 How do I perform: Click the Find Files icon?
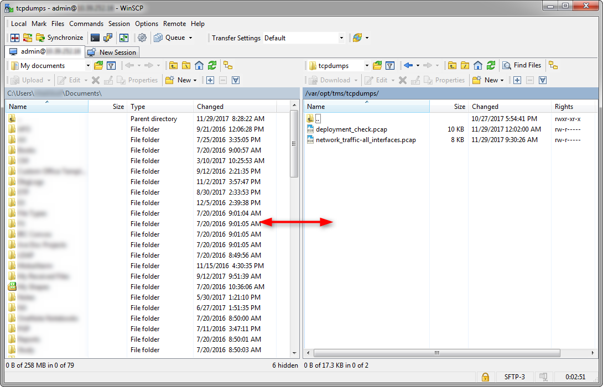[521, 65]
